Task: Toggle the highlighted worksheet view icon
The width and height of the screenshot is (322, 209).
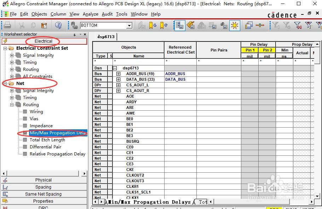Action: tap(179, 25)
